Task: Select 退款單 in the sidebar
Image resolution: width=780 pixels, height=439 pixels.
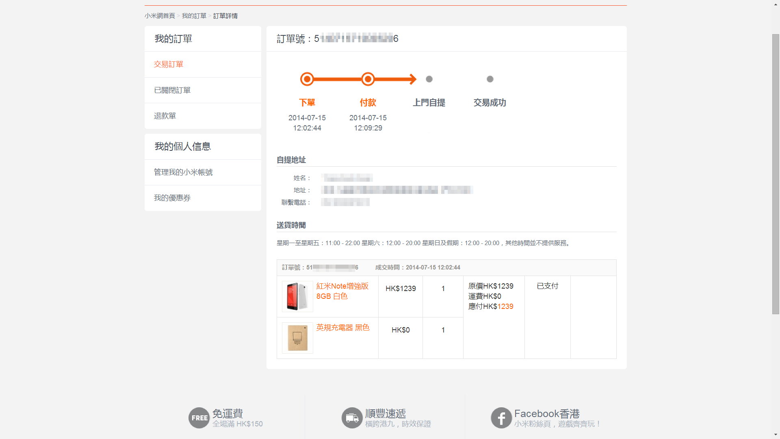Action: tap(203, 116)
